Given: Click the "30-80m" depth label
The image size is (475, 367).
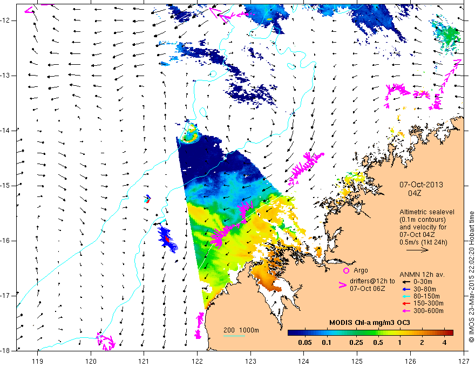Looking at the screenshot, I should pos(425,289).
